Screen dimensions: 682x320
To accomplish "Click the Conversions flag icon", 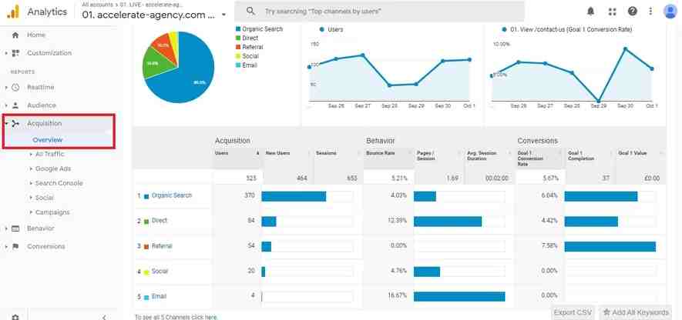I will point(15,247).
